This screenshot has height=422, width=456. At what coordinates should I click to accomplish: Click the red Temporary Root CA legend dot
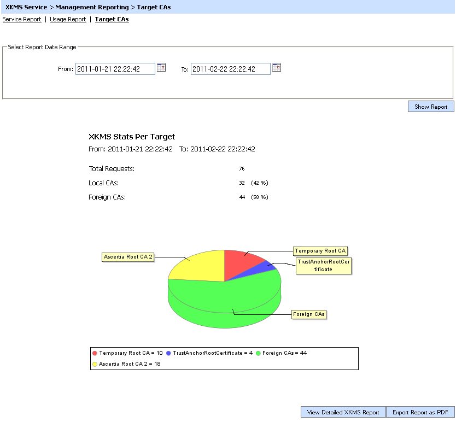click(x=95, y=353)
